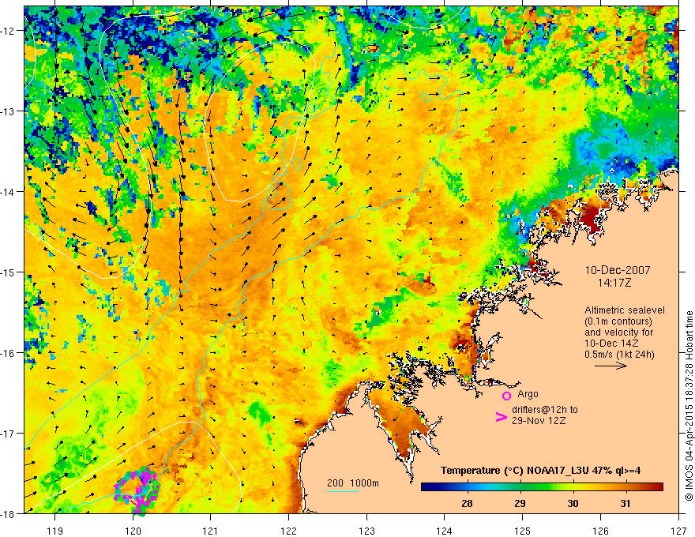Click the 'and velocity for' text

[x=618, y=332]
